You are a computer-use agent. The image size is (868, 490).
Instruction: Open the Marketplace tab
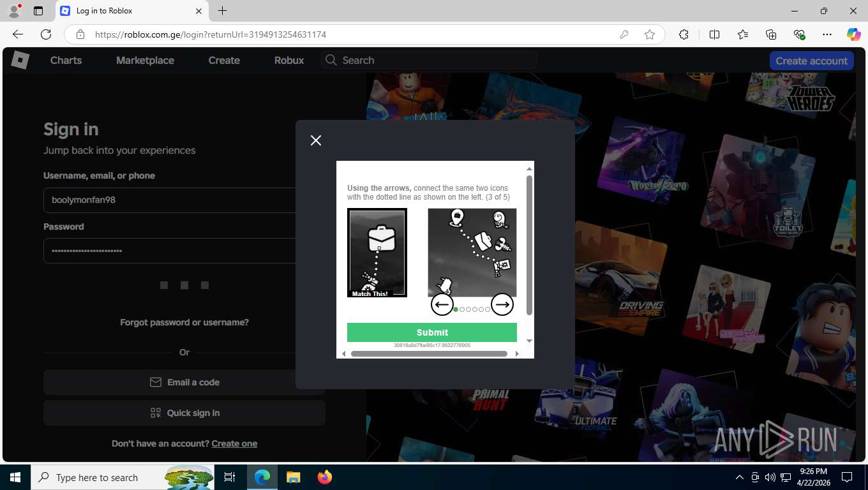[145, 60]
